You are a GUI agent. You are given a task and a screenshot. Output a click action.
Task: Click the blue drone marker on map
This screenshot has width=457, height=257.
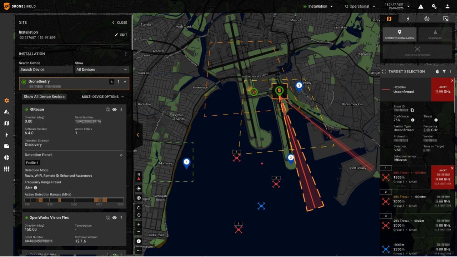[x=261, y=206]
